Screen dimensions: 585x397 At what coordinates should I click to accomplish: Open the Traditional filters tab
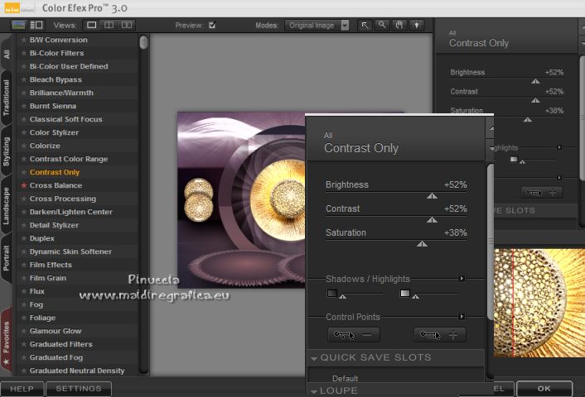pos(7,98)
